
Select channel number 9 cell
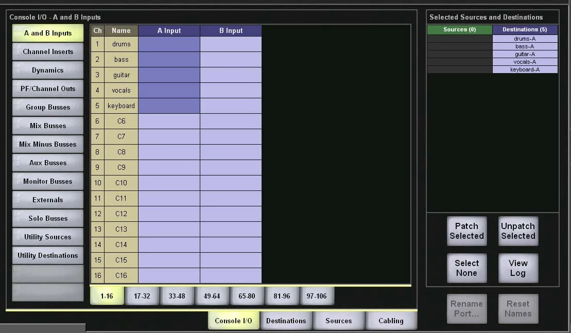(97, 167)
